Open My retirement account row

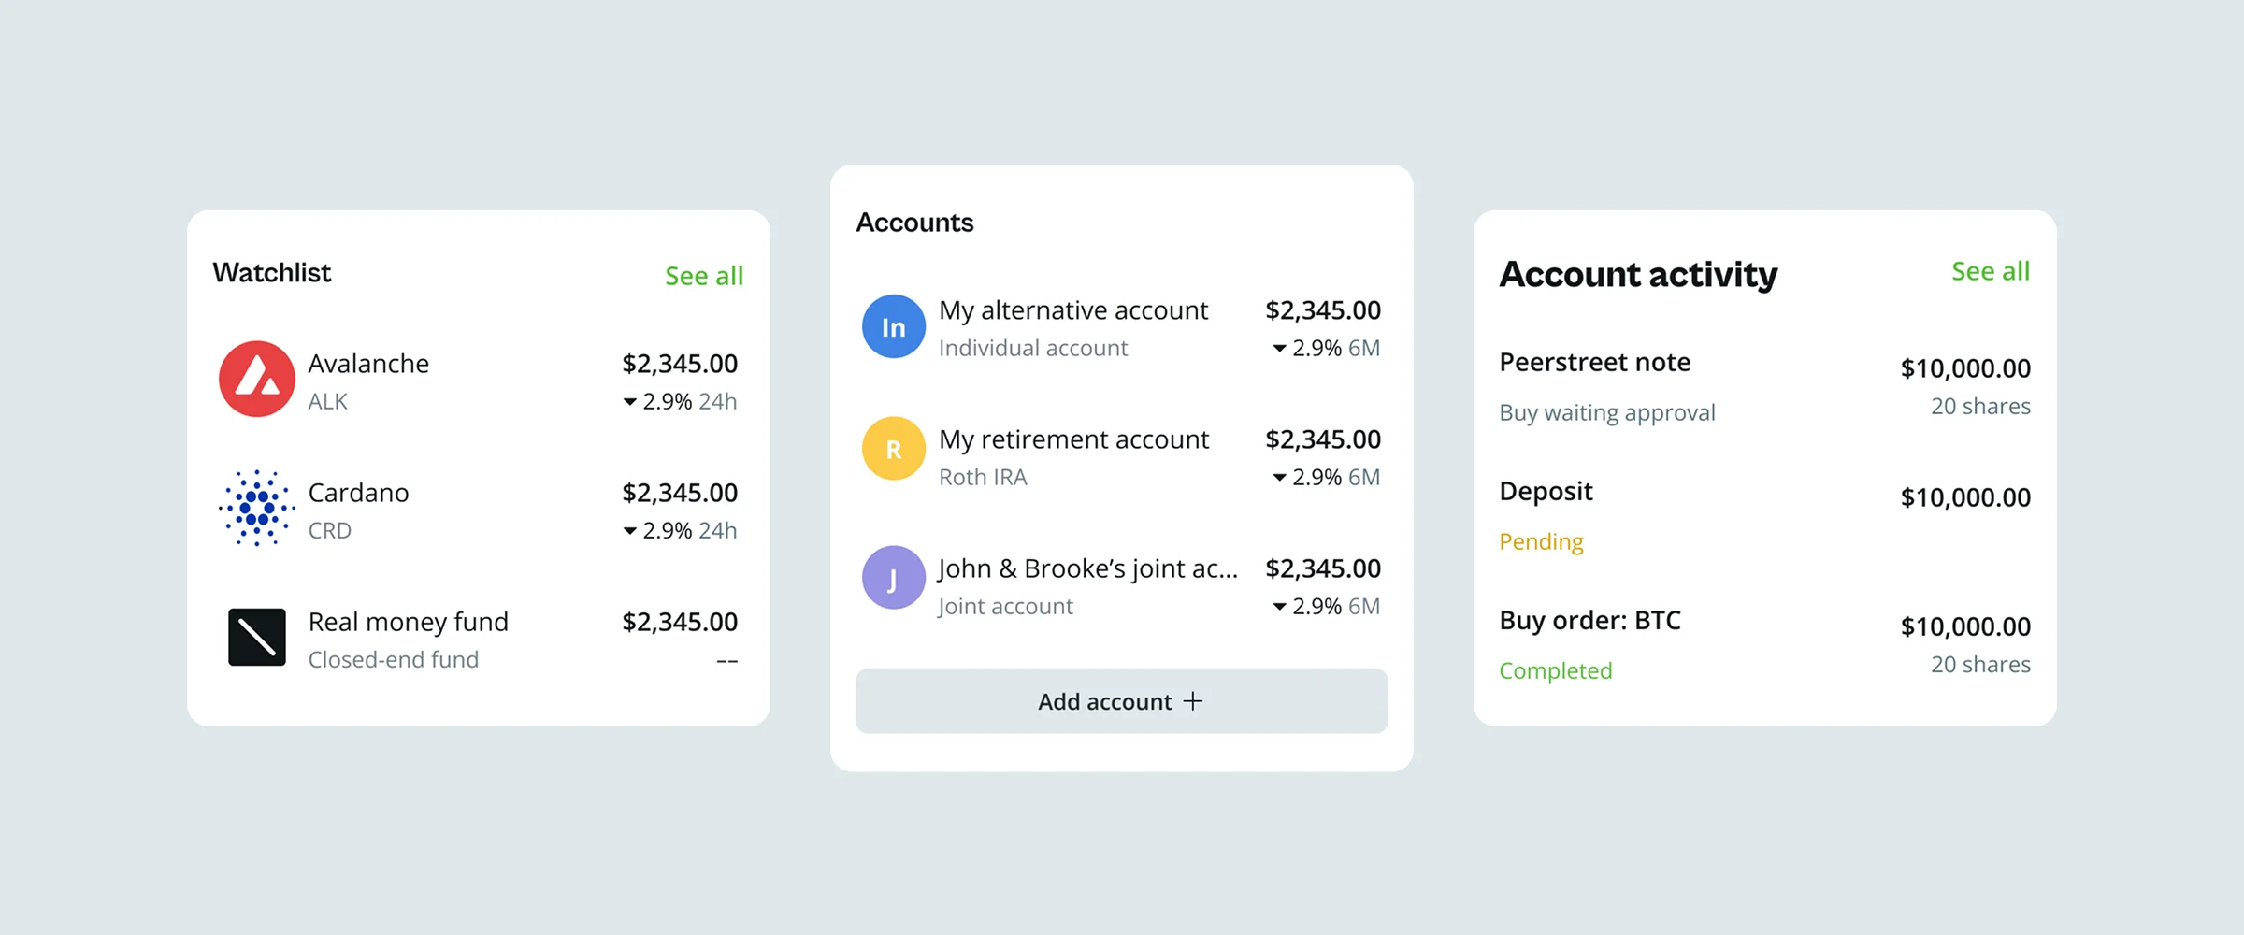click(x=1073, y=439)
